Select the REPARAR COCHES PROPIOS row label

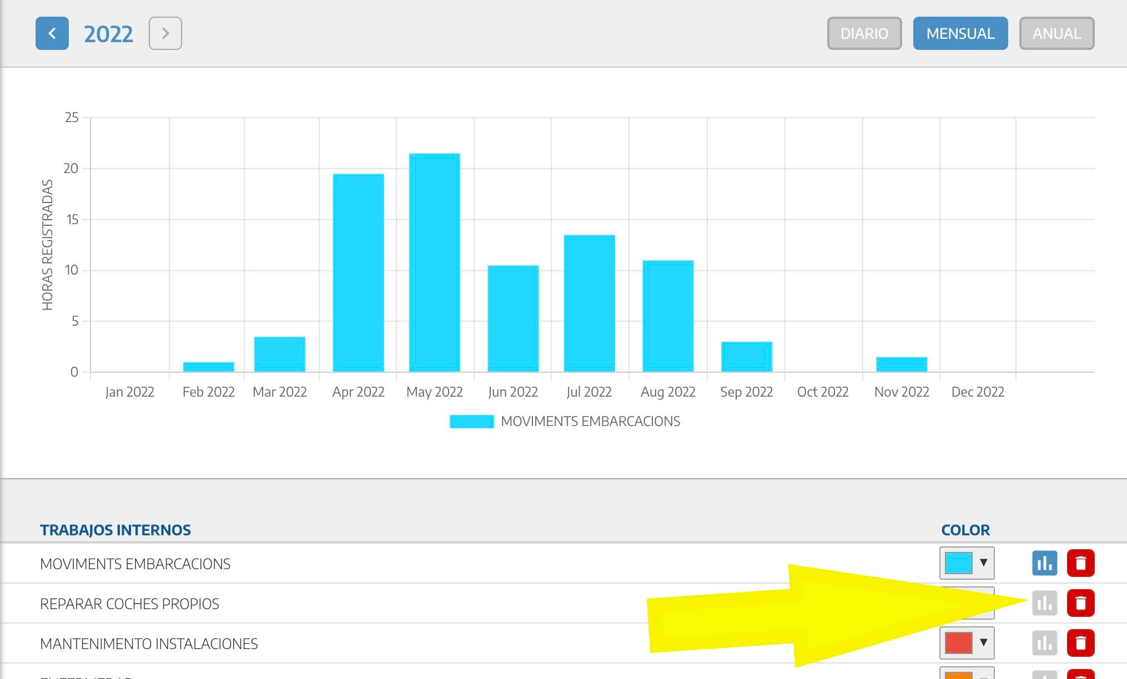tap(129, 604)
